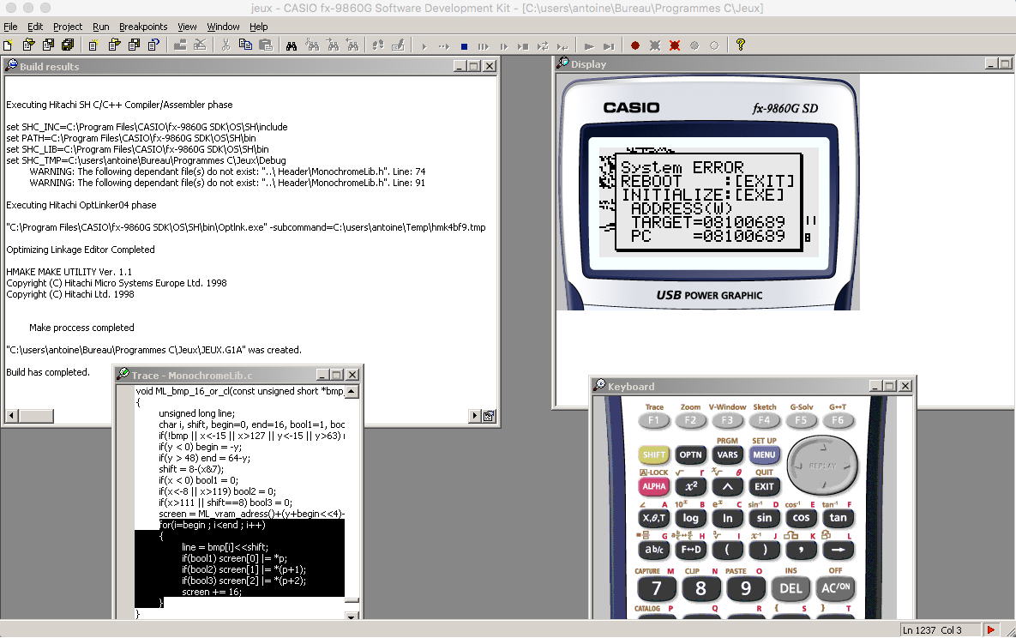Image resolution: width=1016 pixels, height=638 pixels.
Task: Click the New project toolbar icon
Action: pos(8,45)
